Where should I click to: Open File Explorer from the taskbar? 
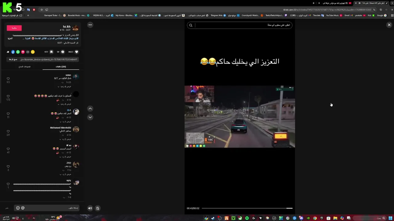(335, 218)
